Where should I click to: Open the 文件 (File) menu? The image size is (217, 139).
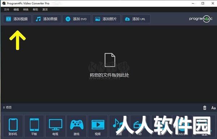(x=7, y=9)
